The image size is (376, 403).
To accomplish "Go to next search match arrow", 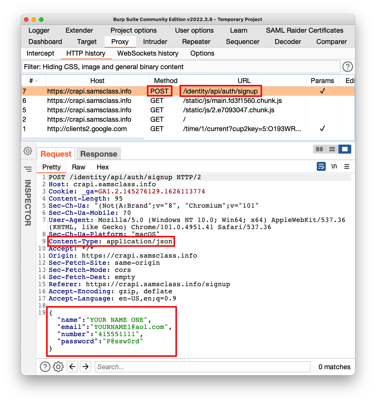I will [85, 367].
